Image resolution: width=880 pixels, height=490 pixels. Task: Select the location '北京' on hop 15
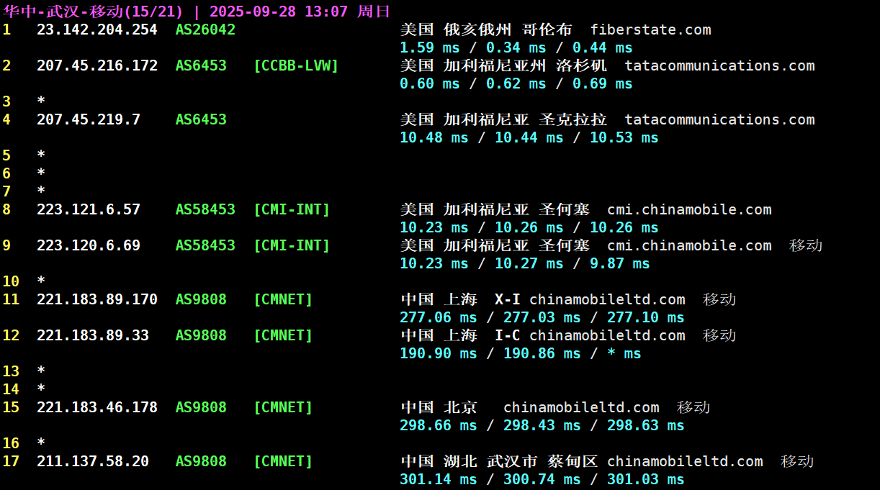pyautogui.click(x=461, y=407)
